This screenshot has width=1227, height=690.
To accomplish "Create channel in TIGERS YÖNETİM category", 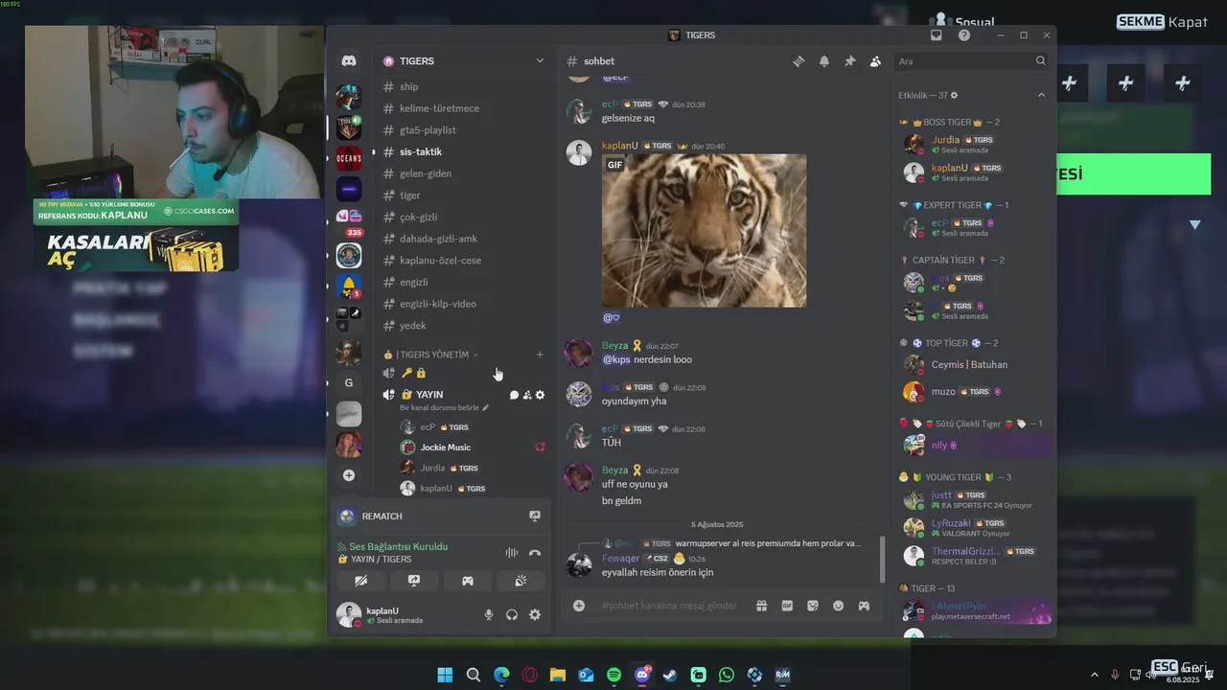I will 540,355.
